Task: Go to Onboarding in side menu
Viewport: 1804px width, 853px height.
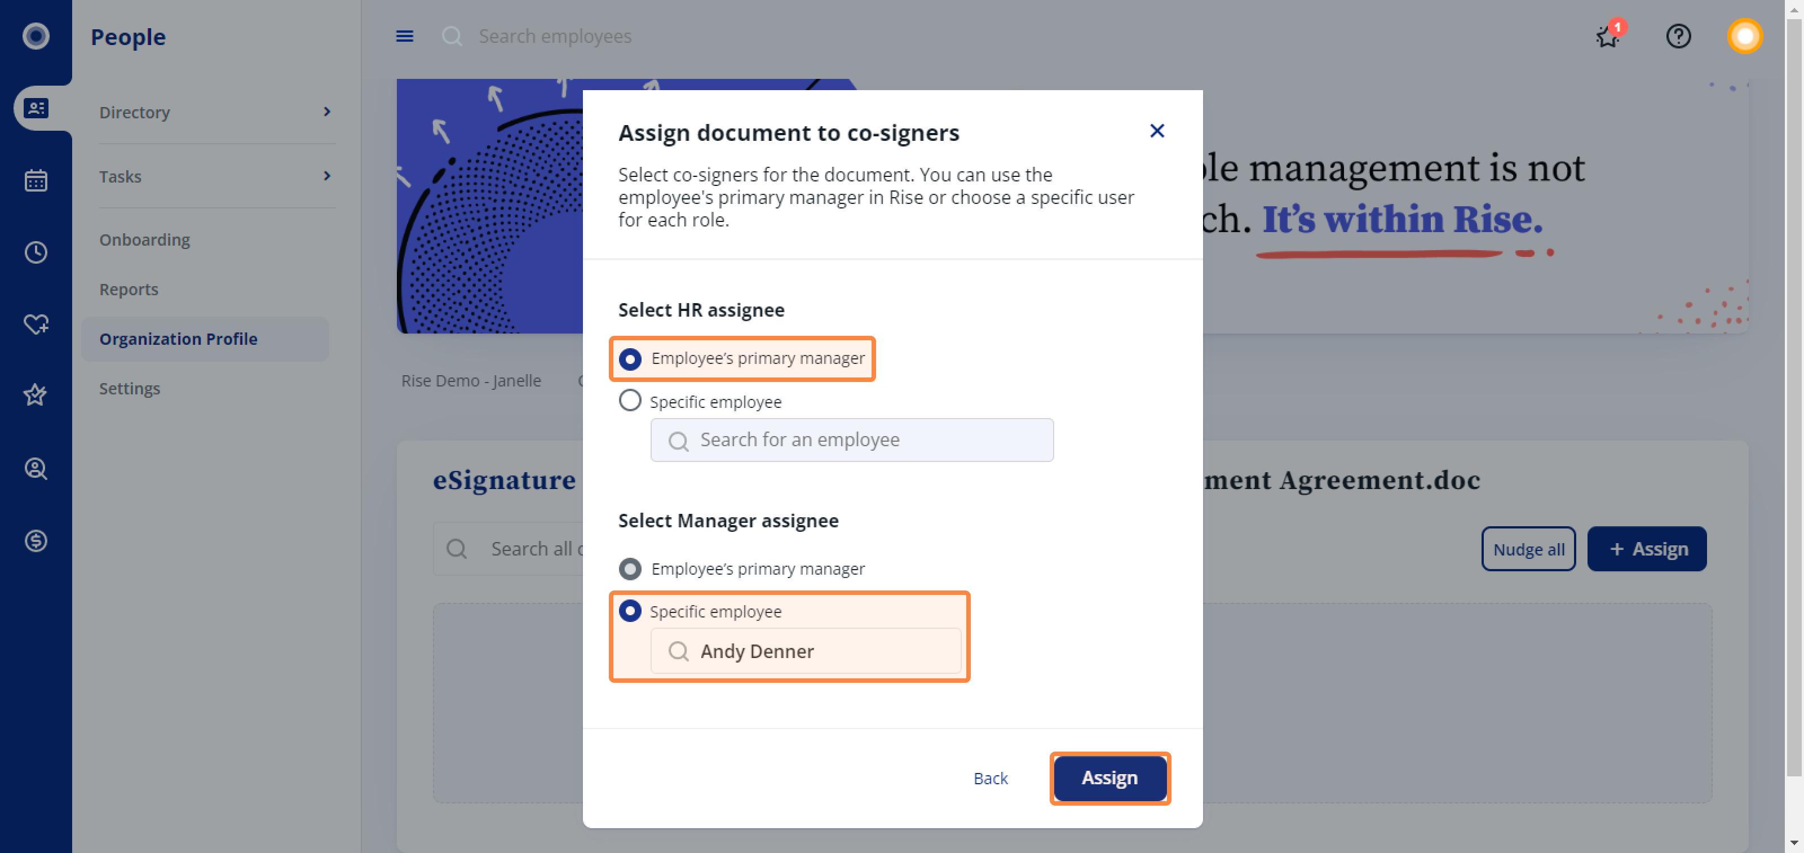Action: pos(144,239)
